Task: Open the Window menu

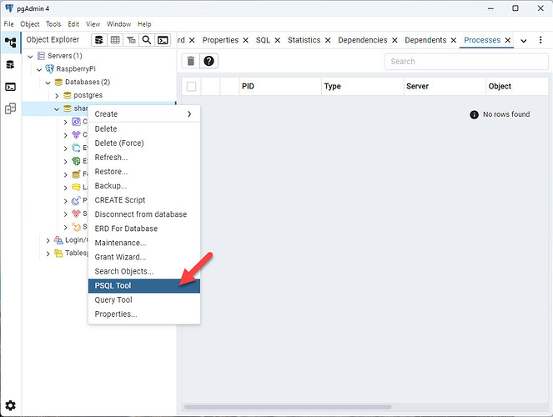Action: [118, 24]
